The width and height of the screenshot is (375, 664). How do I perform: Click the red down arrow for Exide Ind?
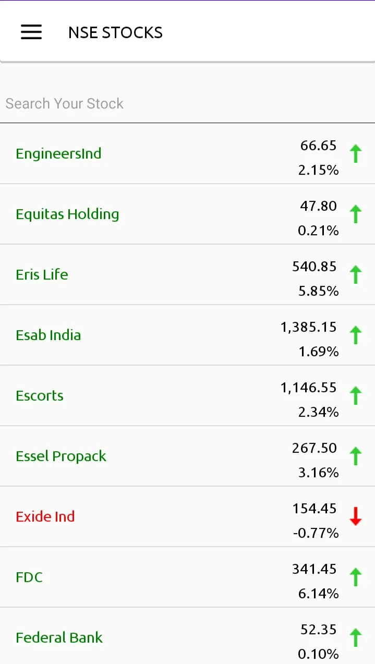[x=356, y=516]
